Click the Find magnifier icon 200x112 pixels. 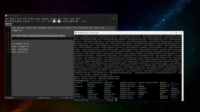[x=37, y=21]
